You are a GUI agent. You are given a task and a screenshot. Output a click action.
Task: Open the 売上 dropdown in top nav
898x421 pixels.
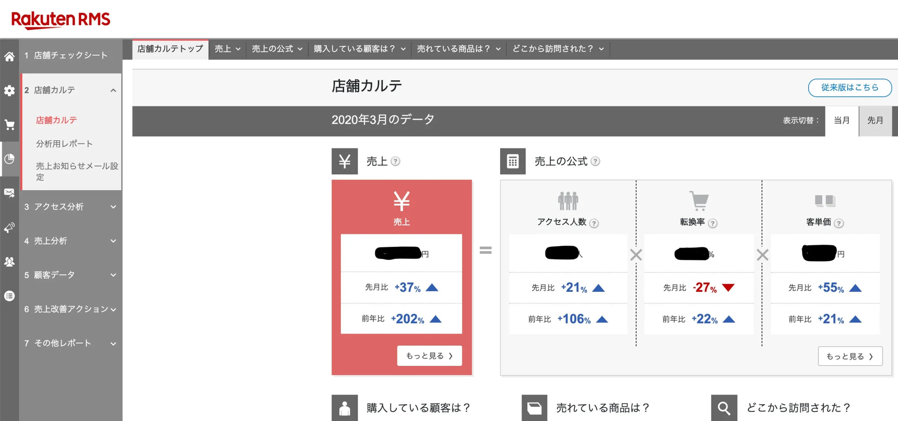coord(227,49)
